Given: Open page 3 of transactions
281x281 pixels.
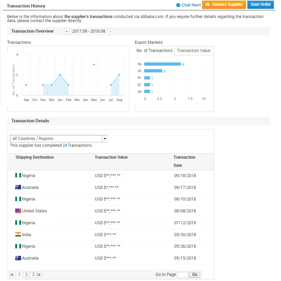Looking at the screenshot, I should [x=33, y=275].
